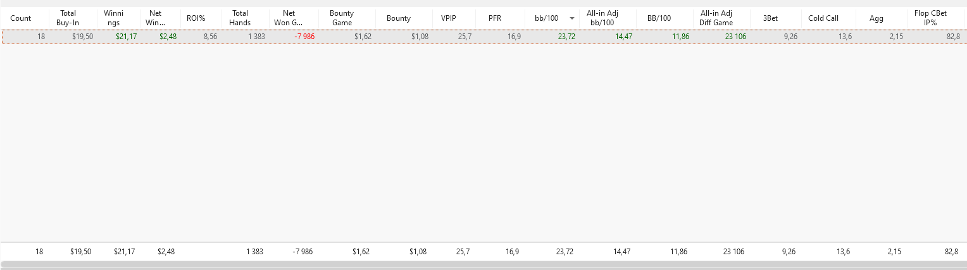Click the red -7 986 cell
967x270 pixels.
tap(304, 37)
